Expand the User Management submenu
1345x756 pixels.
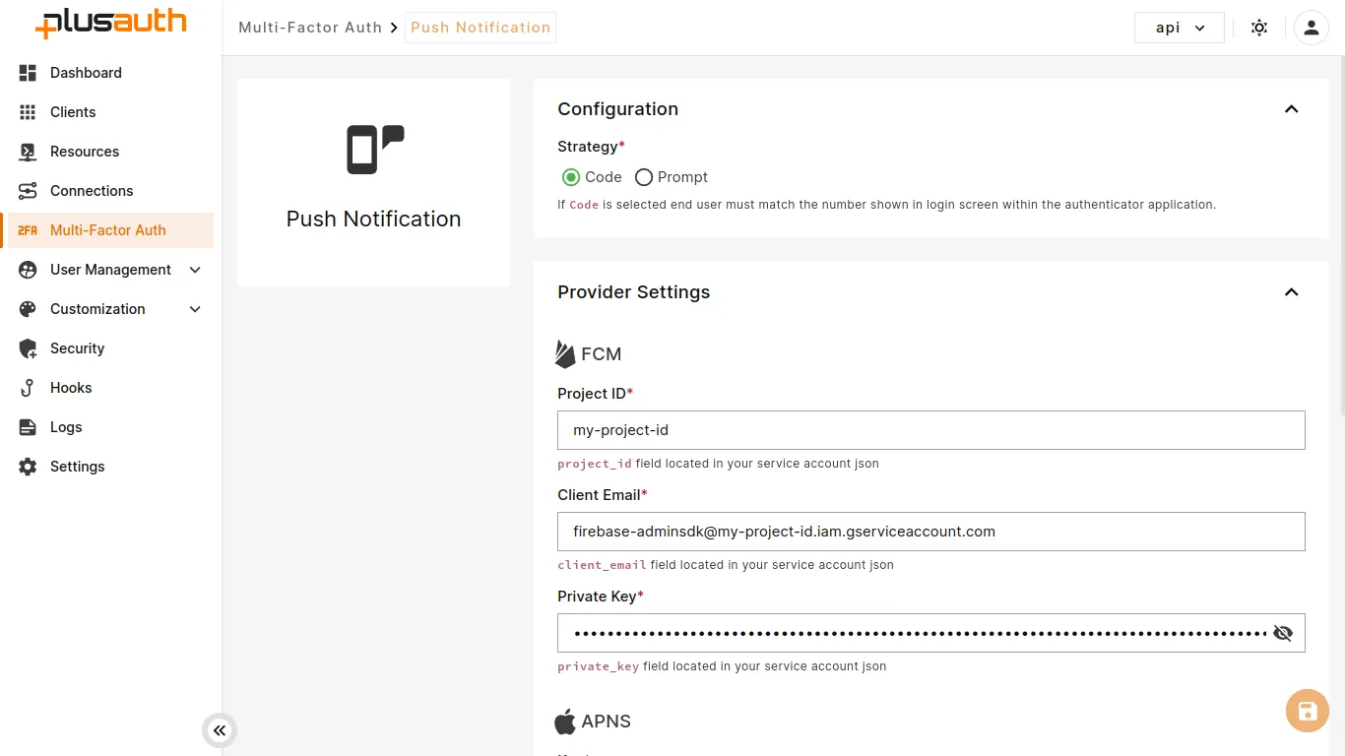(x=195, y=270)
